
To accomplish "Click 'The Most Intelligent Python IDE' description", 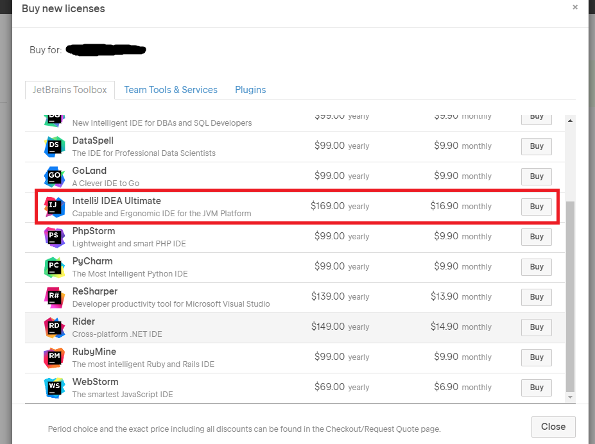I will click(x=130, y=274).
